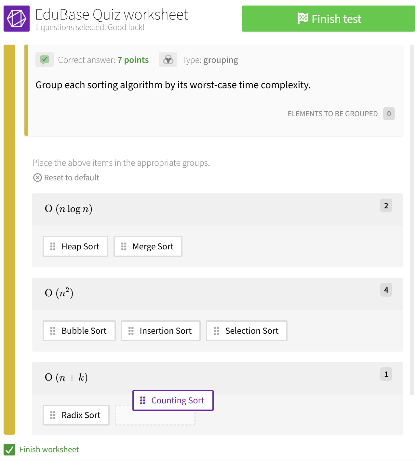
Task: Grab the drag handle on Selection Sort
Action: [x=216, y=331]
